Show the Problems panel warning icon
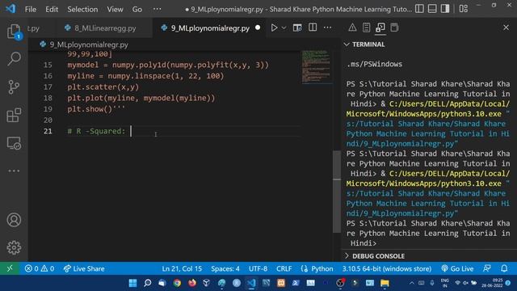The width and height of the screenshot is (517, 291). (352, 27)
